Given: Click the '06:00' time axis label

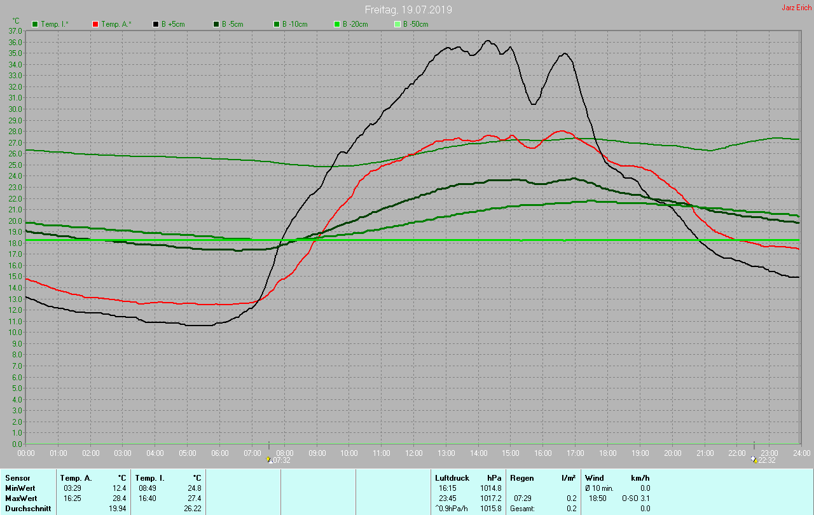Looking at the screenshot, I should pyautogui.click(x=220, y=453).
